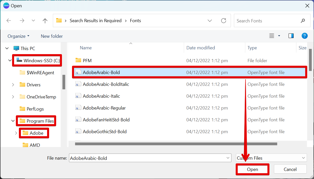Expand the Drivers folder

point(13,85)
